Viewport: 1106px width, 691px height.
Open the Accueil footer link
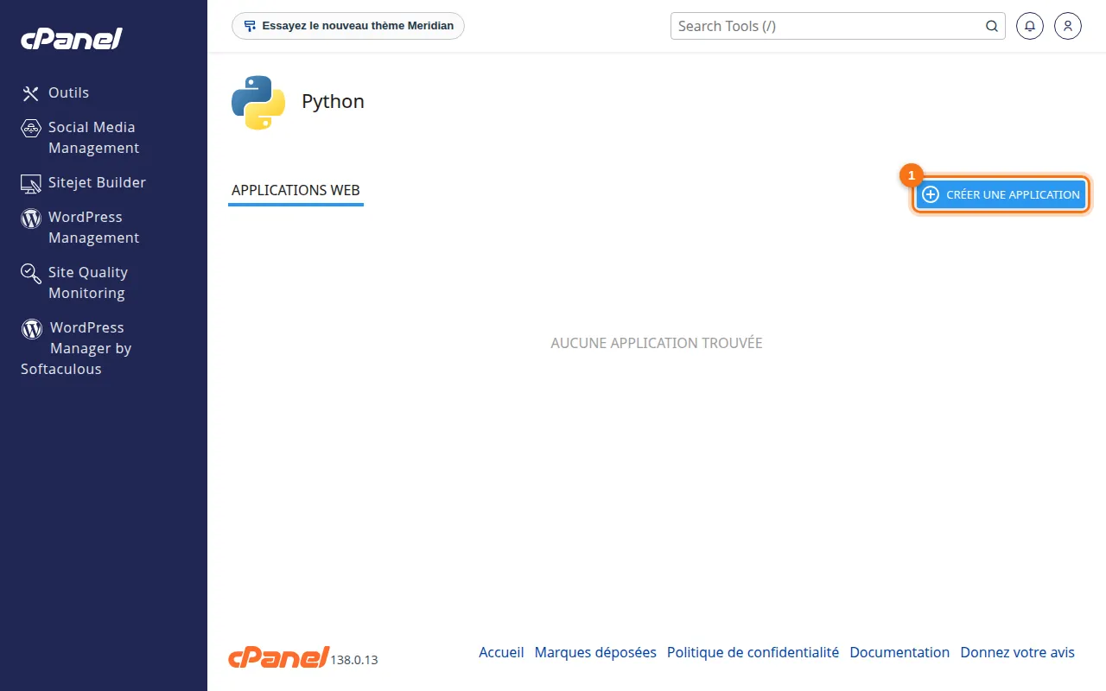[501, 652]
